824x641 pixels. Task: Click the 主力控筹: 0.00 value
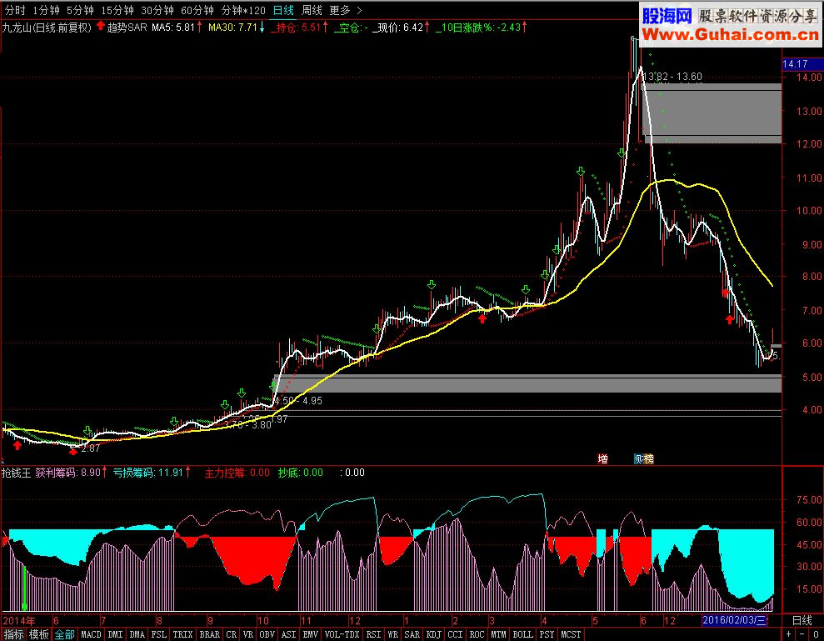point(237,473)
